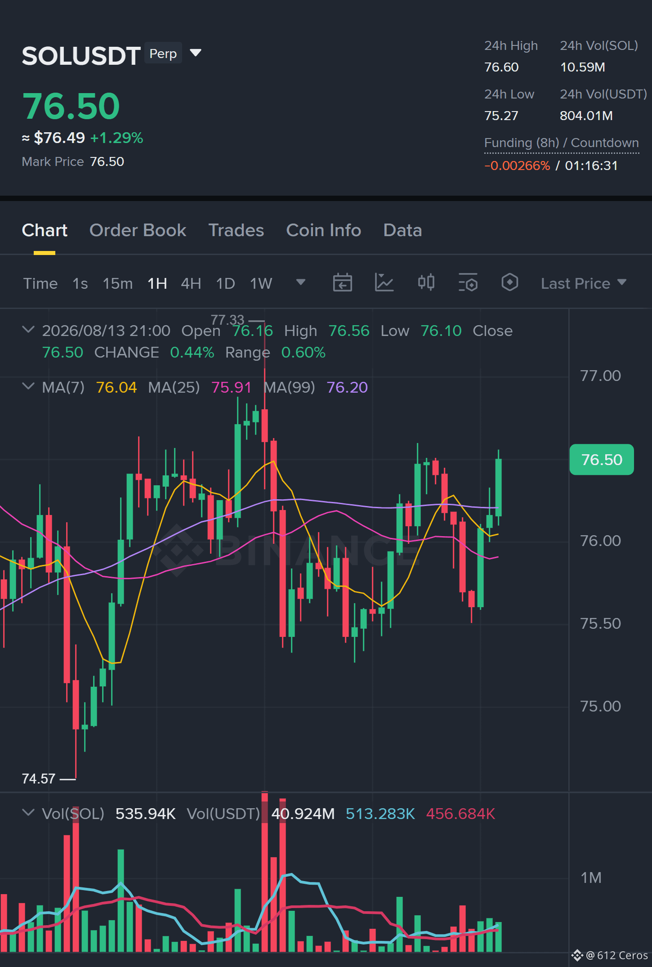This screenshot has height=967, width=652.
Task: Open the chart settings list icon
Action: pos(468,283)
